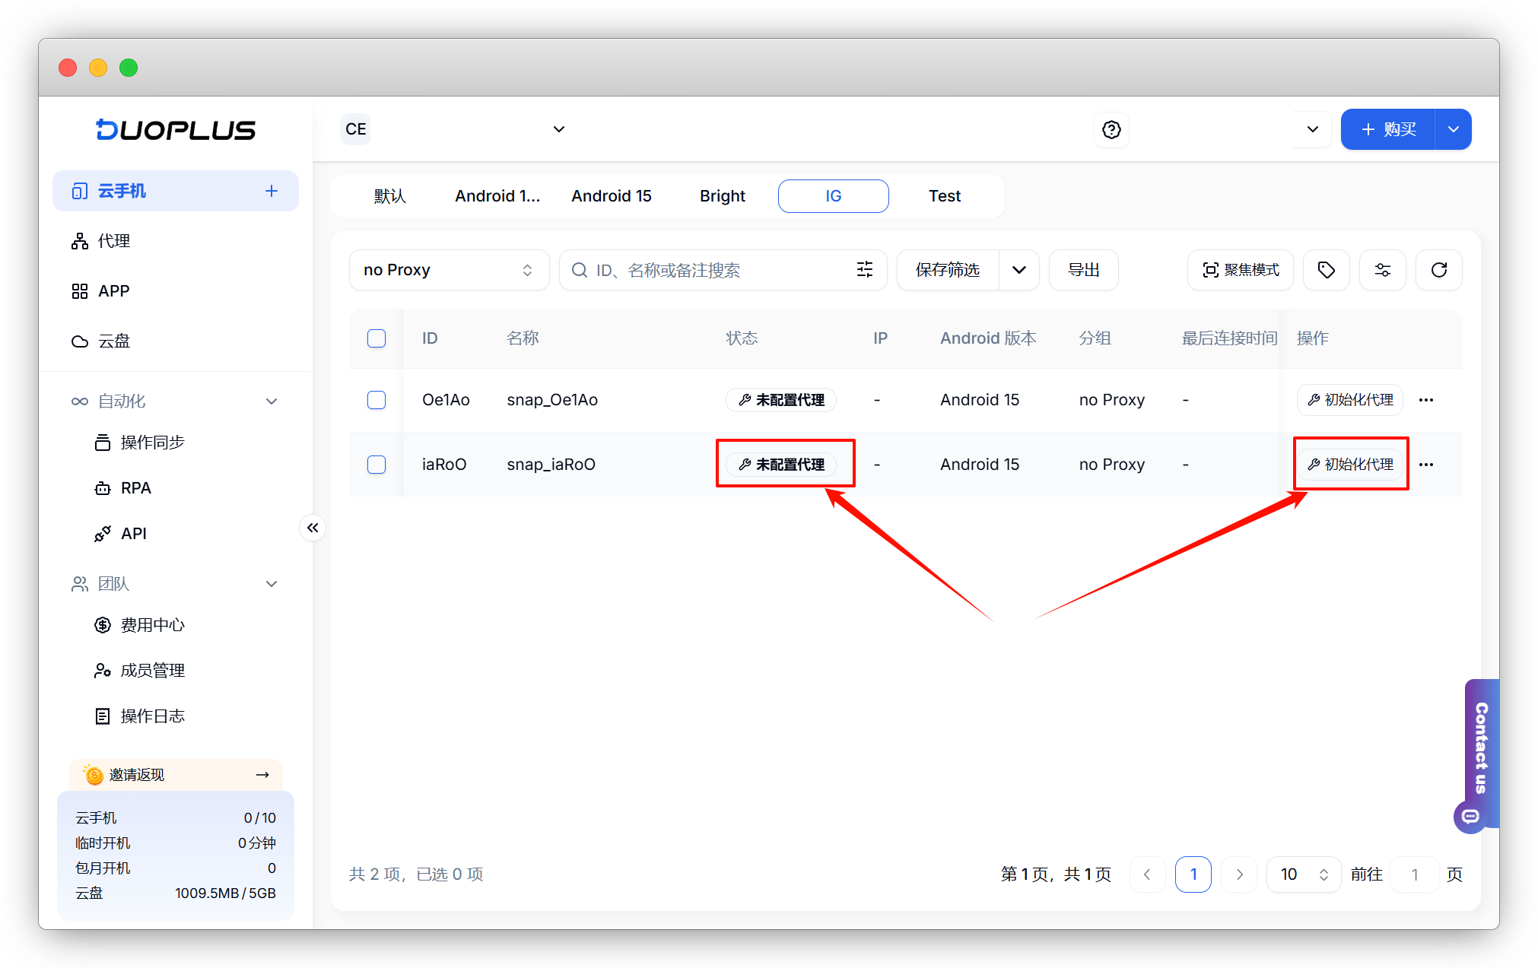Image resolution: width=1538 pixels, height=968 pixels.
Task: Switch to the Bright tab
Action: coord(722,196)
